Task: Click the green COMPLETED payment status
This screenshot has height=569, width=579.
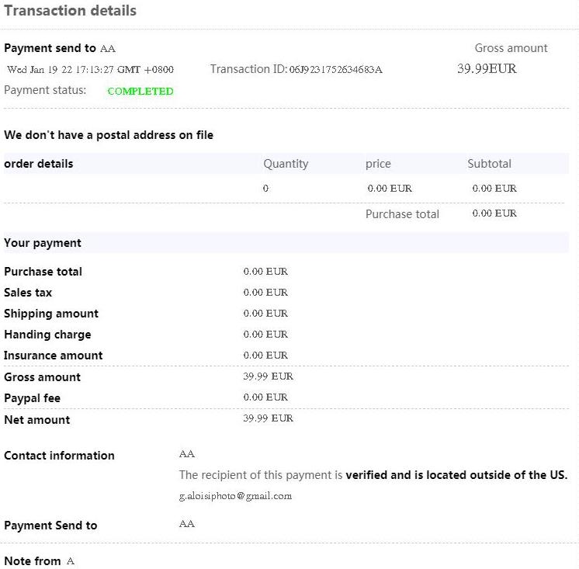Action: click(140, 91)
